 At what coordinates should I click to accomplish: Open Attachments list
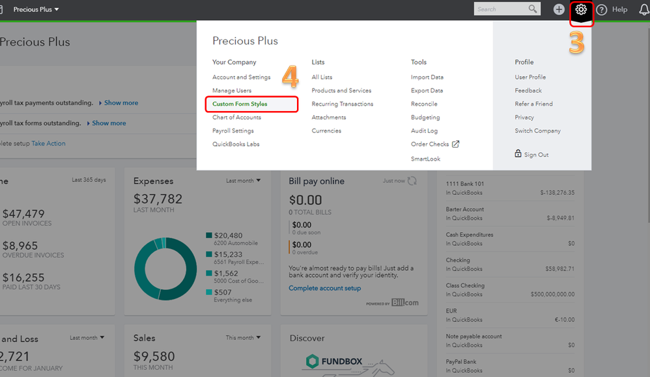(329, 117)
